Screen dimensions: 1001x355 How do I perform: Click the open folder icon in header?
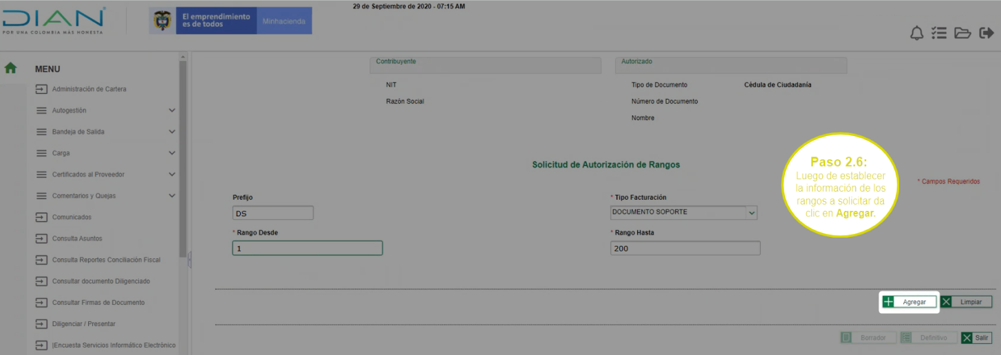[x=962, y=34]
